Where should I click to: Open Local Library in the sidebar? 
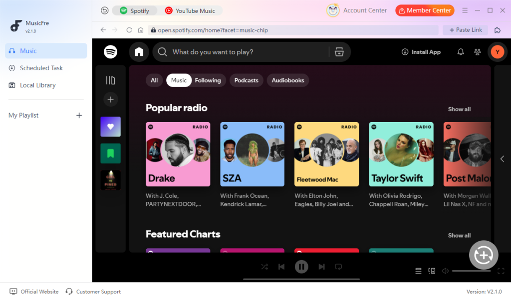tap(46, 85)
